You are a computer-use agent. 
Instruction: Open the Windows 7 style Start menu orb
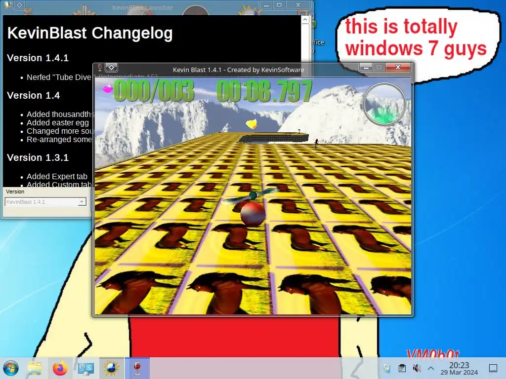tap(11, 368)
